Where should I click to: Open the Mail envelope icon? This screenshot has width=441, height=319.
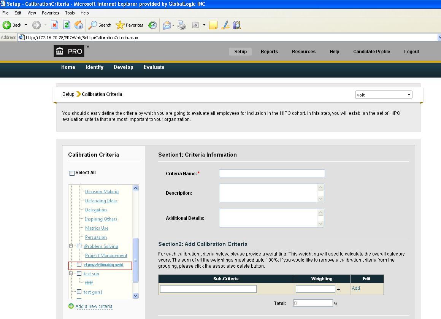coord(167,25)
